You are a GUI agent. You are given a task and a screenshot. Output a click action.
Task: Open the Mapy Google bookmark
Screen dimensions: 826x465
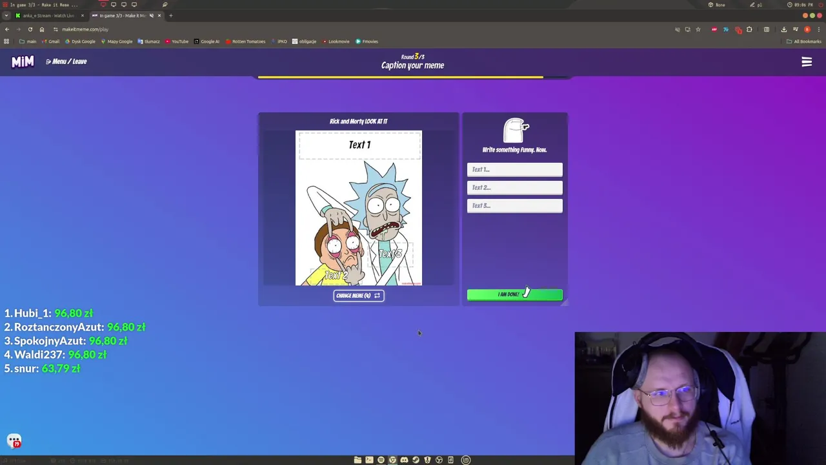click(x=116, y=41)
